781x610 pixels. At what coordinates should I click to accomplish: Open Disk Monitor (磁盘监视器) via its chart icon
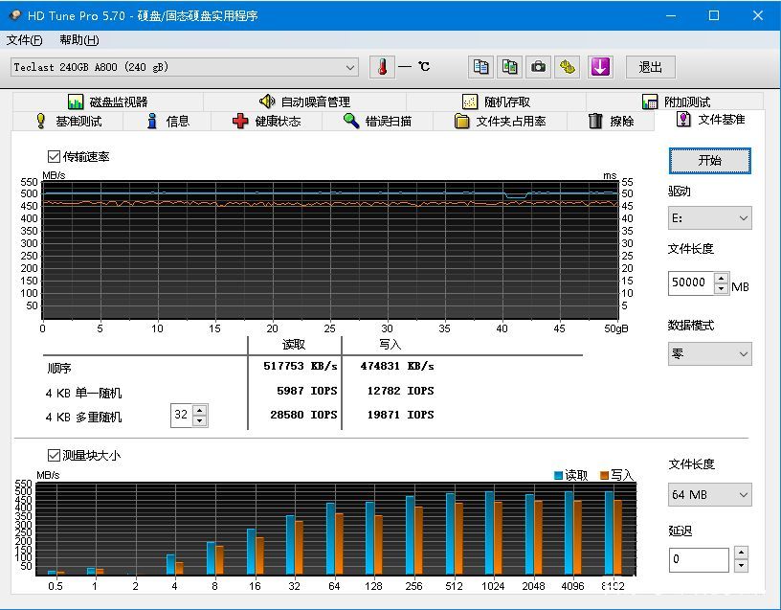[x=76, y=101]
